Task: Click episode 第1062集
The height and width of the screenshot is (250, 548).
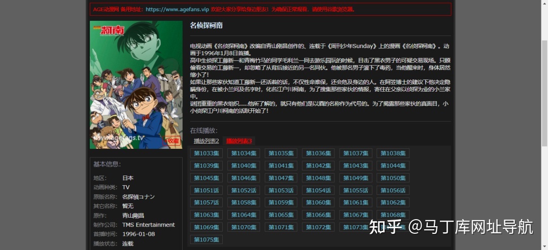Action: (393, 202)
